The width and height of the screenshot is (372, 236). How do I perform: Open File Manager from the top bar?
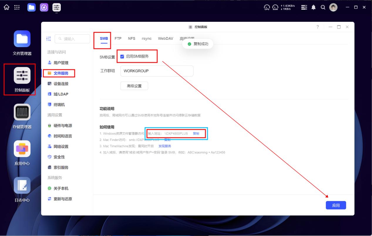31,7
